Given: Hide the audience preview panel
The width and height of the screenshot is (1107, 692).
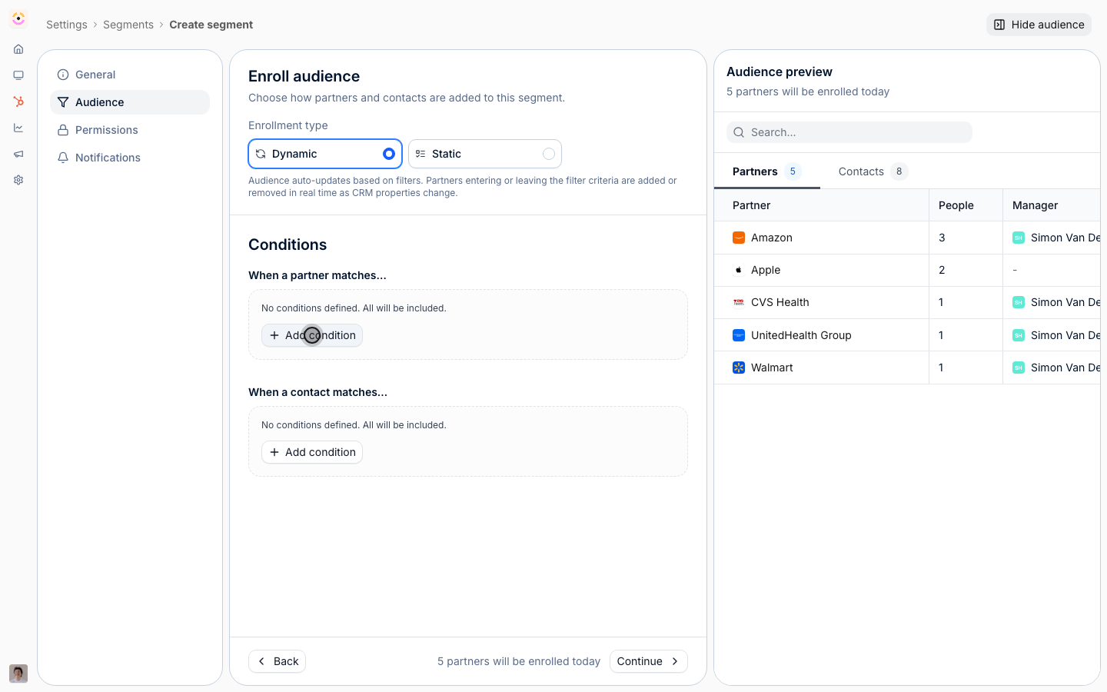Looking at the screenshot, I should pyautogui.click(x=1039, y=25).
